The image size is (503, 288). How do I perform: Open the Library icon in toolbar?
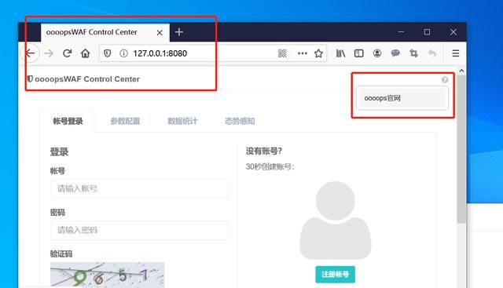[340, 53]
